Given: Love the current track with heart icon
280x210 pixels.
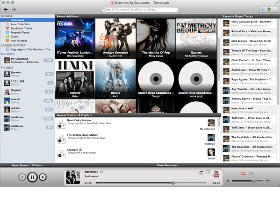Looking at the screenshot, I should tap(208, 172).
